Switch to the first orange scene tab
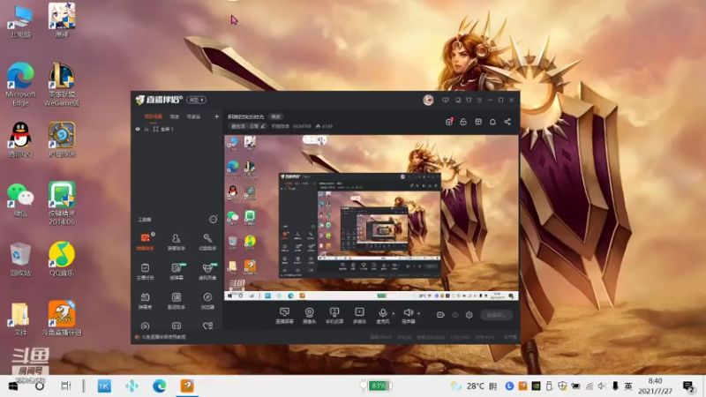Image resolution: width=706 pixels, height=397 pixels. (153, 116)
